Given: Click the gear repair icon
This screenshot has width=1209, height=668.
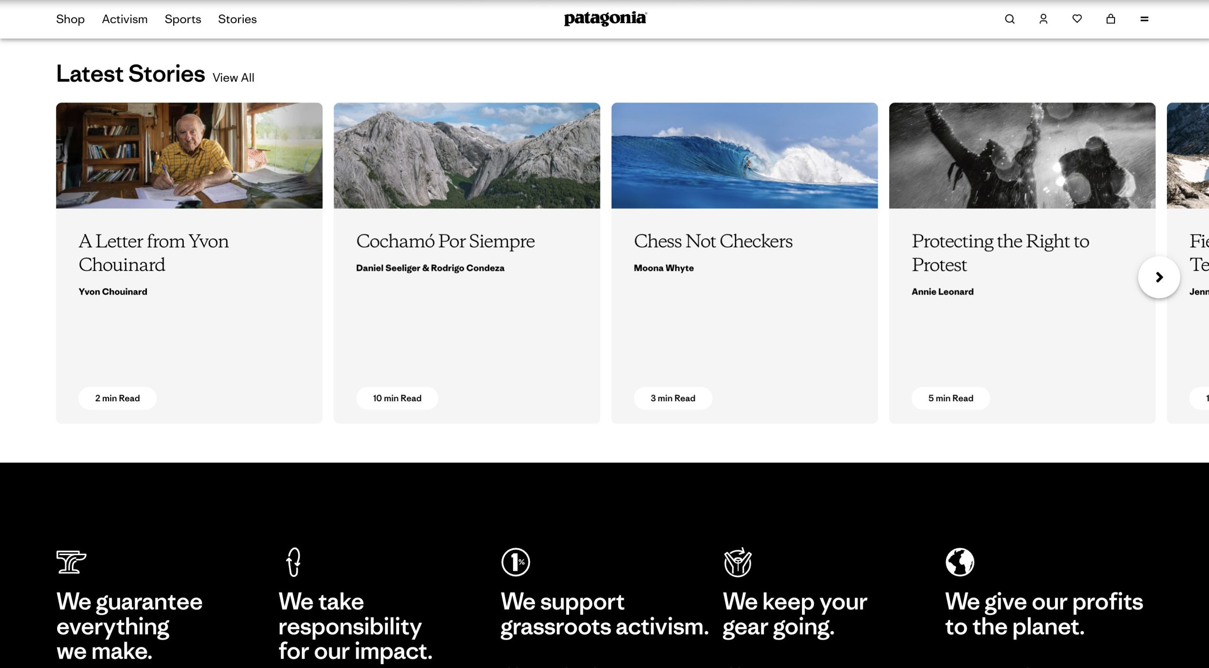Looking at the screenshot, I should (x=737, y=562).
